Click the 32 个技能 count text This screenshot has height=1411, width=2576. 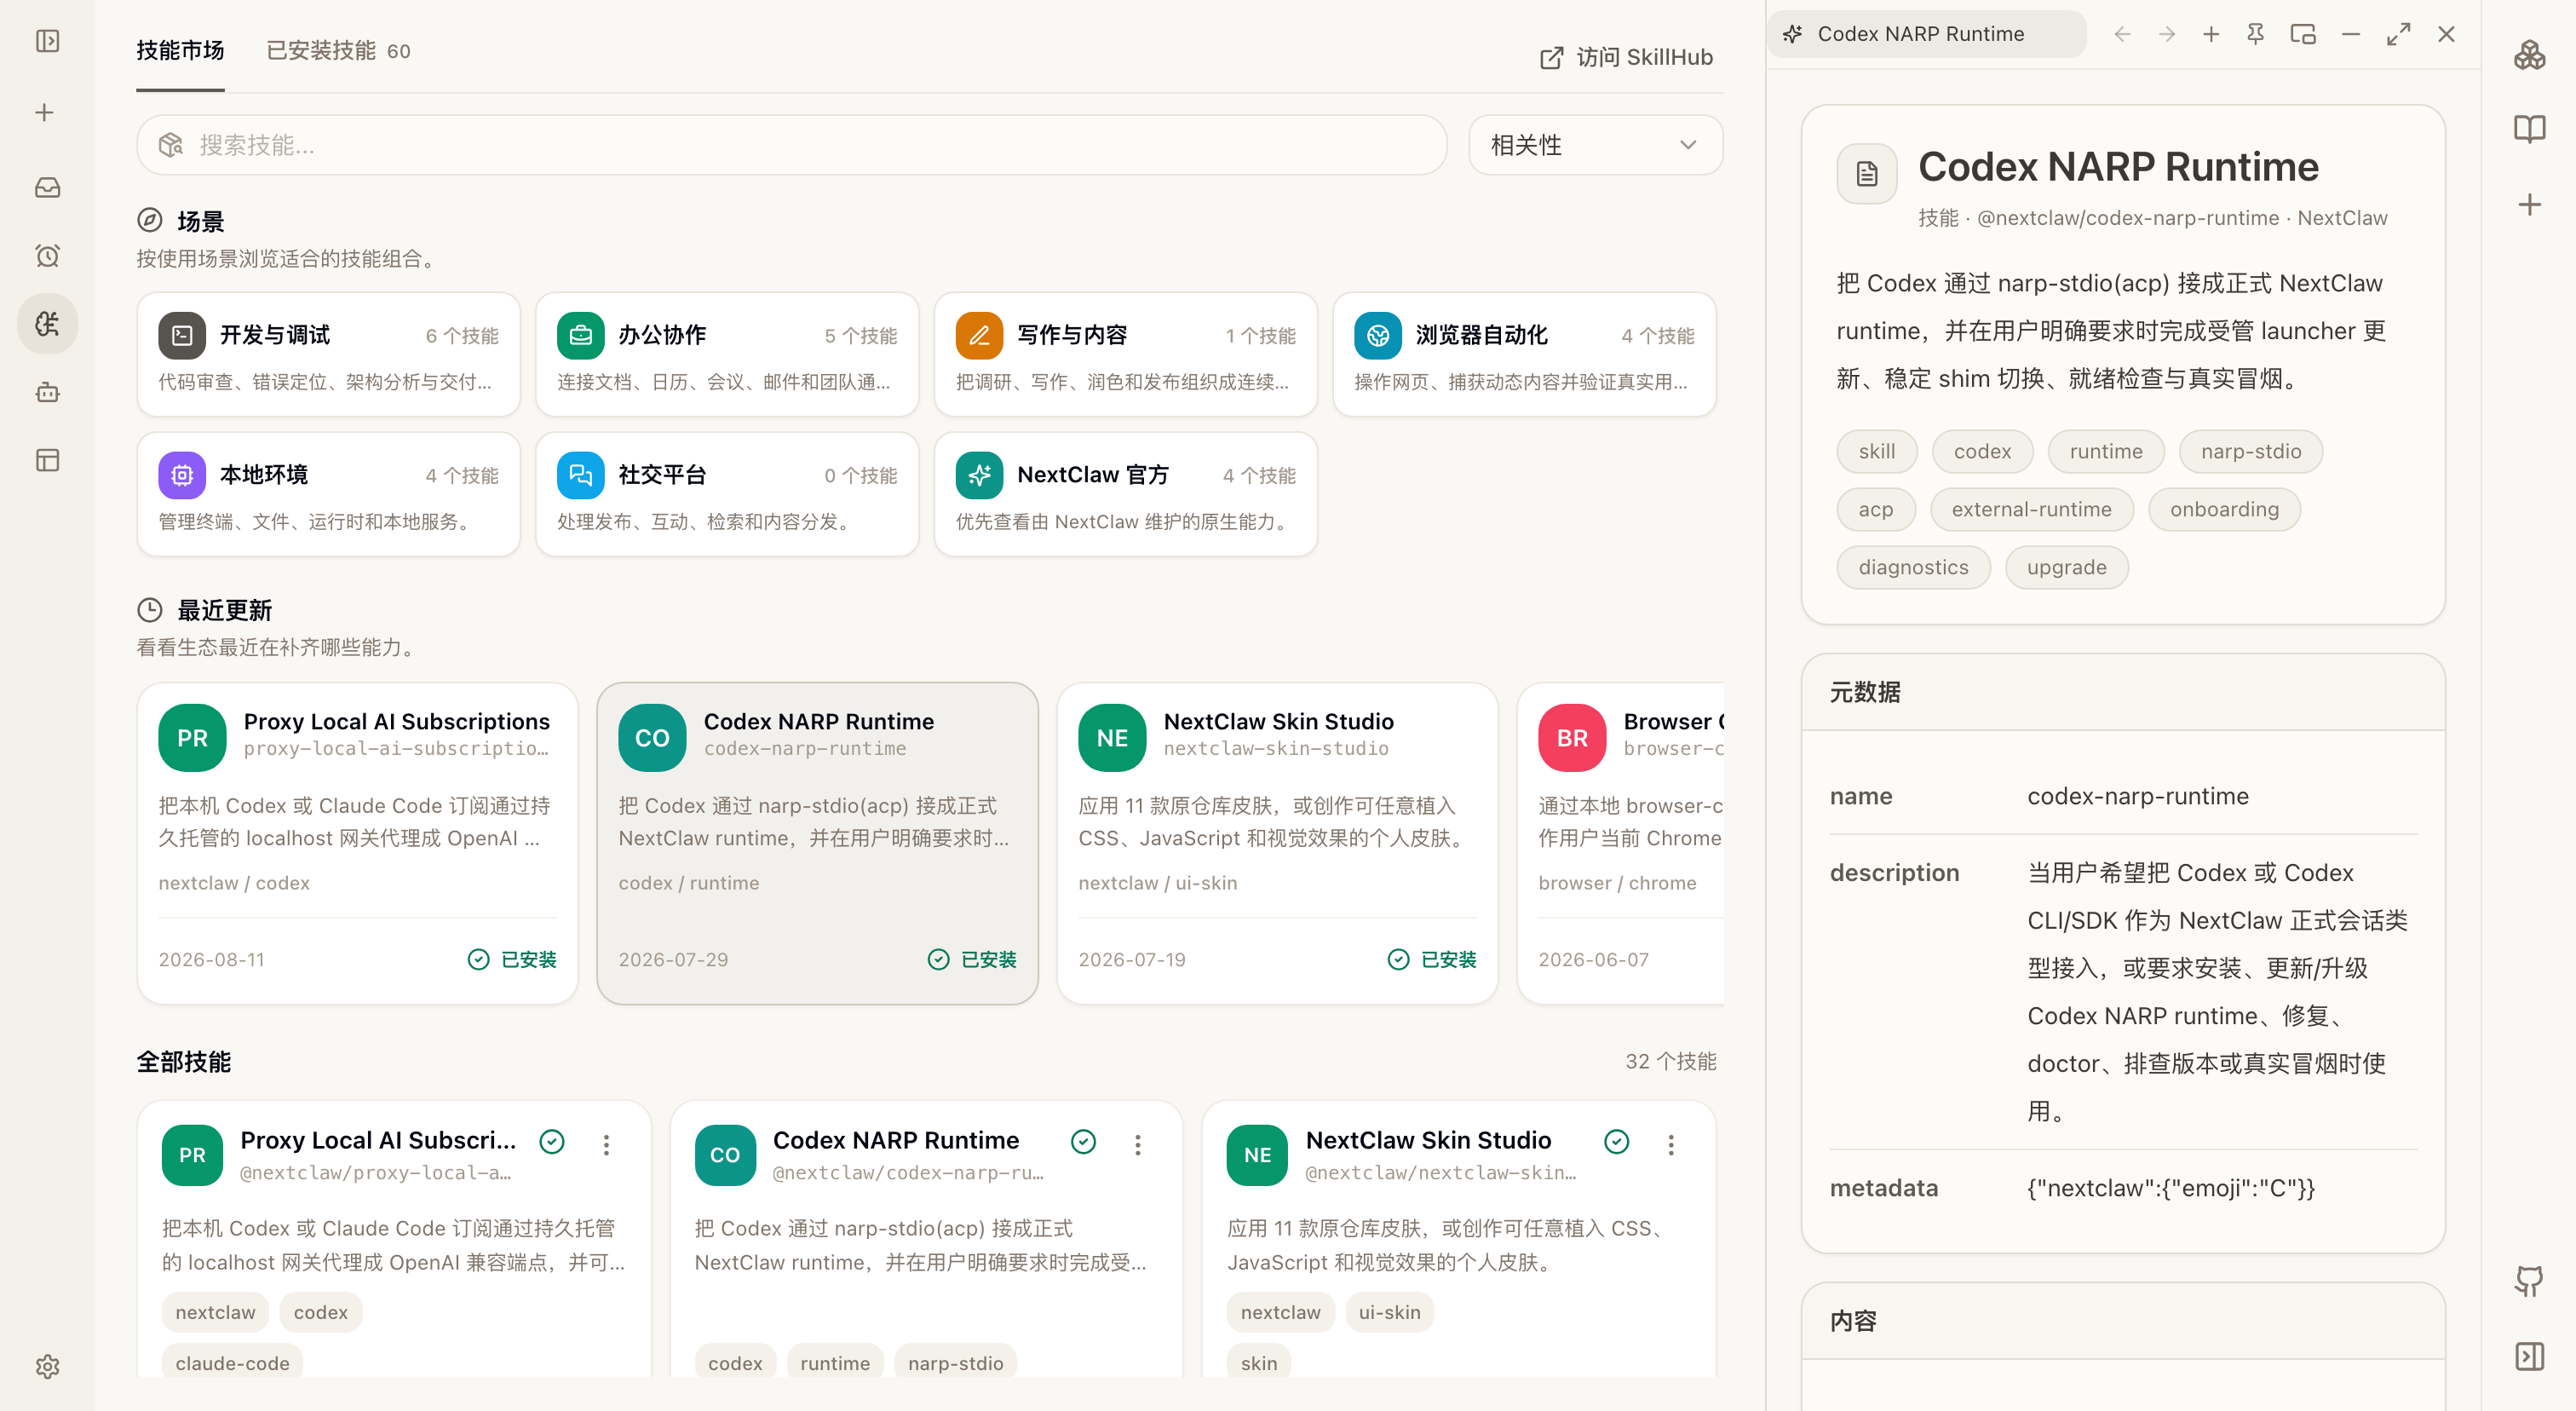1670,1061
